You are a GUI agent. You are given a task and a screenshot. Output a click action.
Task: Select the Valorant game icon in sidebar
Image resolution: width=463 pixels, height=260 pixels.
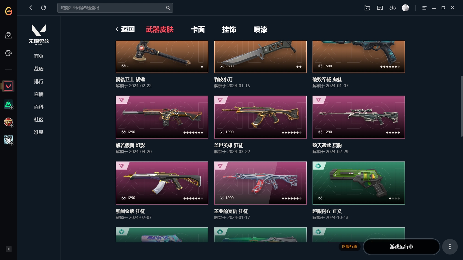pyautogui.click(x=8, y=86)
